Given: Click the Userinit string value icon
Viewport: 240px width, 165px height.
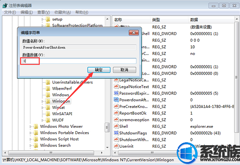Looking at the screenshot, I should 116,146.
